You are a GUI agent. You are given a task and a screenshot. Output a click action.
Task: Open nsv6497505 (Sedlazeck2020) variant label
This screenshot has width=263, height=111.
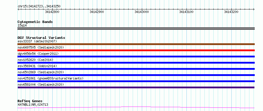click(x=41, y=47)
